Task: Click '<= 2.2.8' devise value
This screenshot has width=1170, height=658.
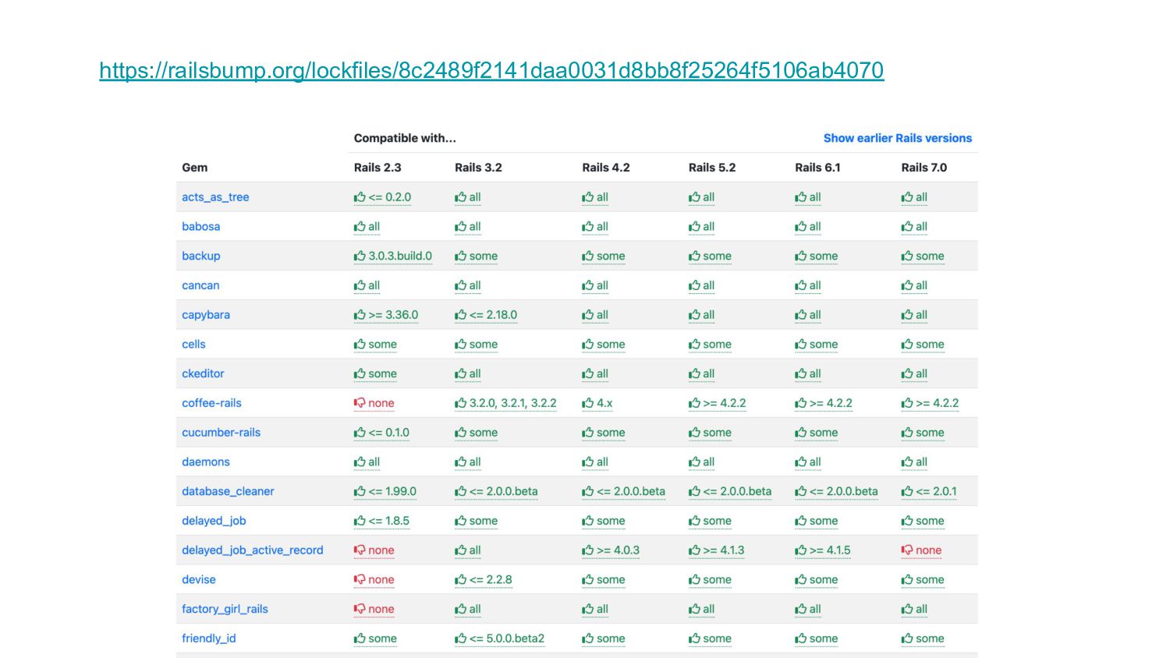Action: click(491, 579)
